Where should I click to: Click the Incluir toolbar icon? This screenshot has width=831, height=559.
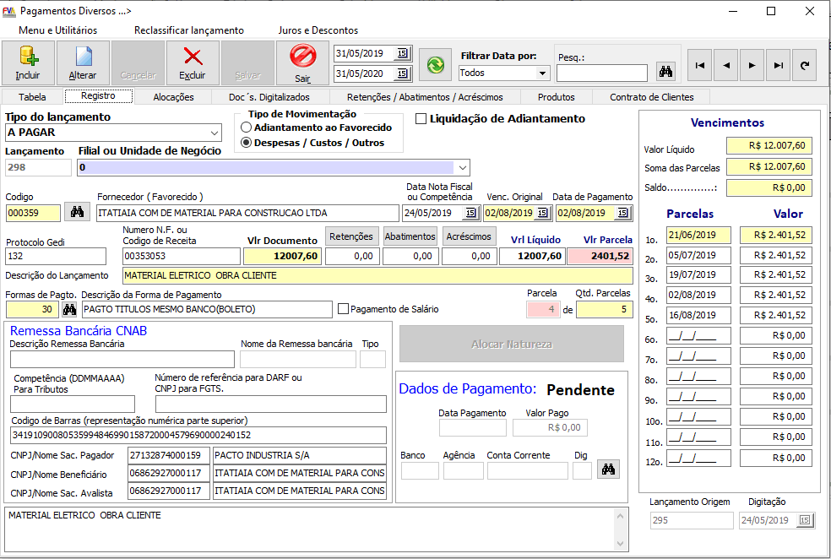pos(28,57)
